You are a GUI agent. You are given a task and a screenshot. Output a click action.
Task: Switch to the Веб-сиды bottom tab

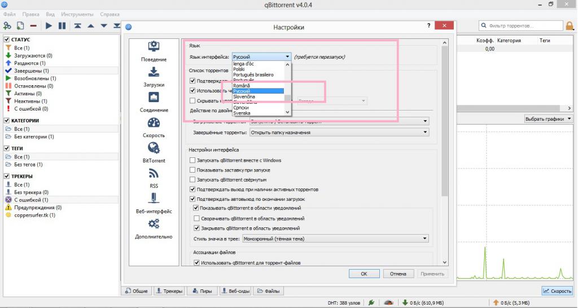click(x=235, y=291)
